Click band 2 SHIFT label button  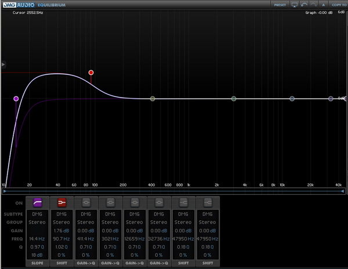(61, 263)
